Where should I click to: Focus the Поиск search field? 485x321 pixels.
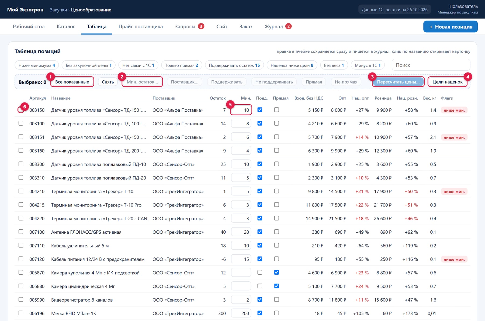pyautogui.click(x=431, y=65)
